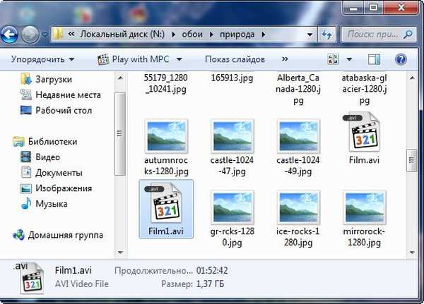Expand the change view options dropdown arrow

[x=348, y=60]
